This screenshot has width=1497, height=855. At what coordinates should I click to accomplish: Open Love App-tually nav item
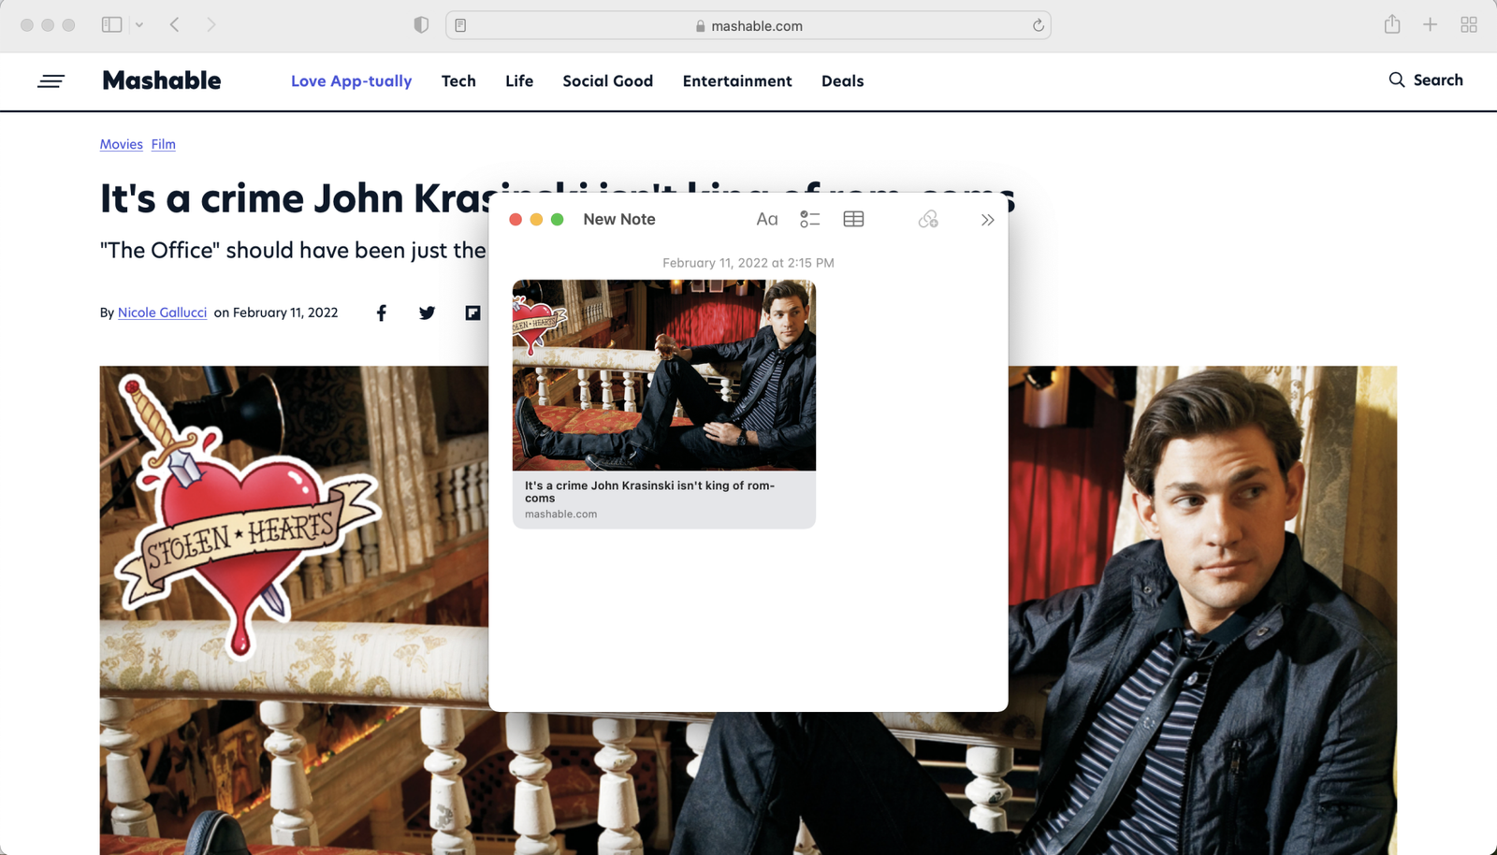click(351, 81)
